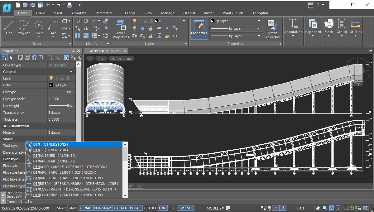
Task: Expand the layer selector dropdown
Action: (184, 21)
